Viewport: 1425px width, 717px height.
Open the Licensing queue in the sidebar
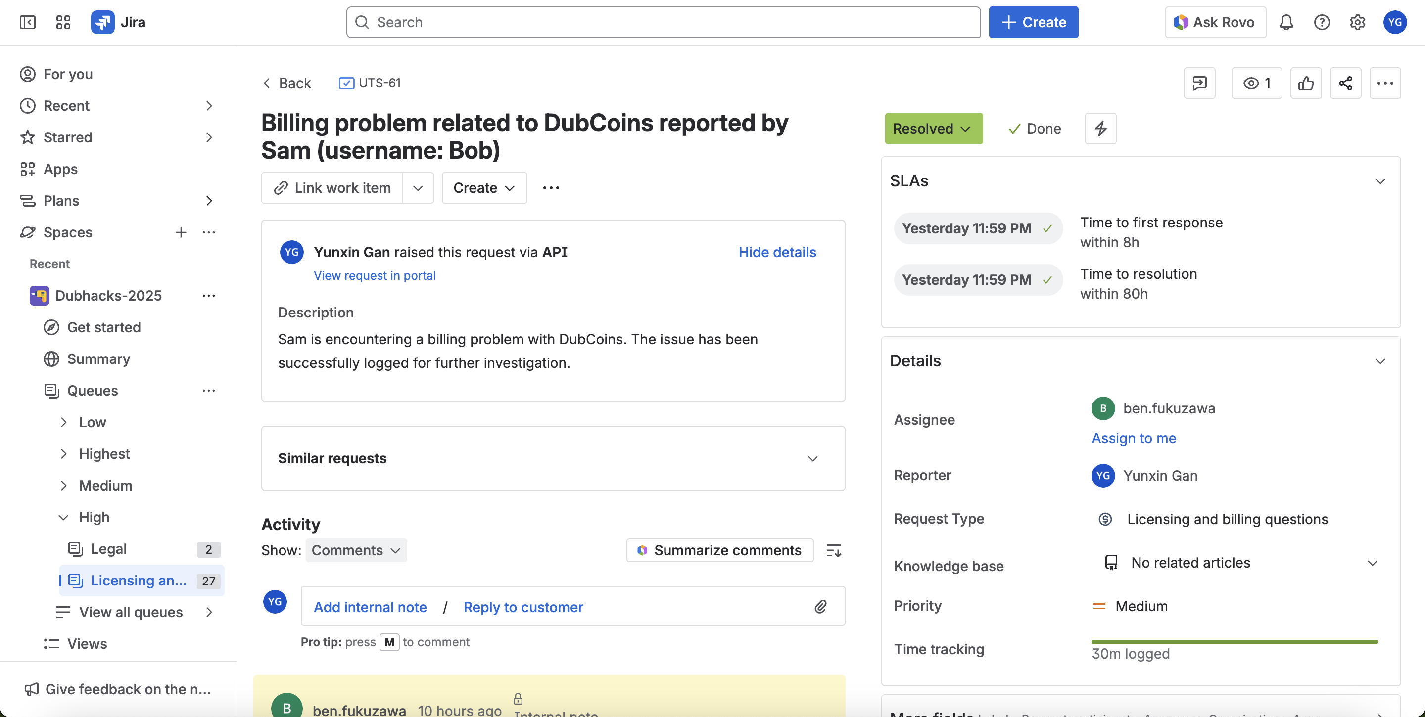click(x=139, y=581)
